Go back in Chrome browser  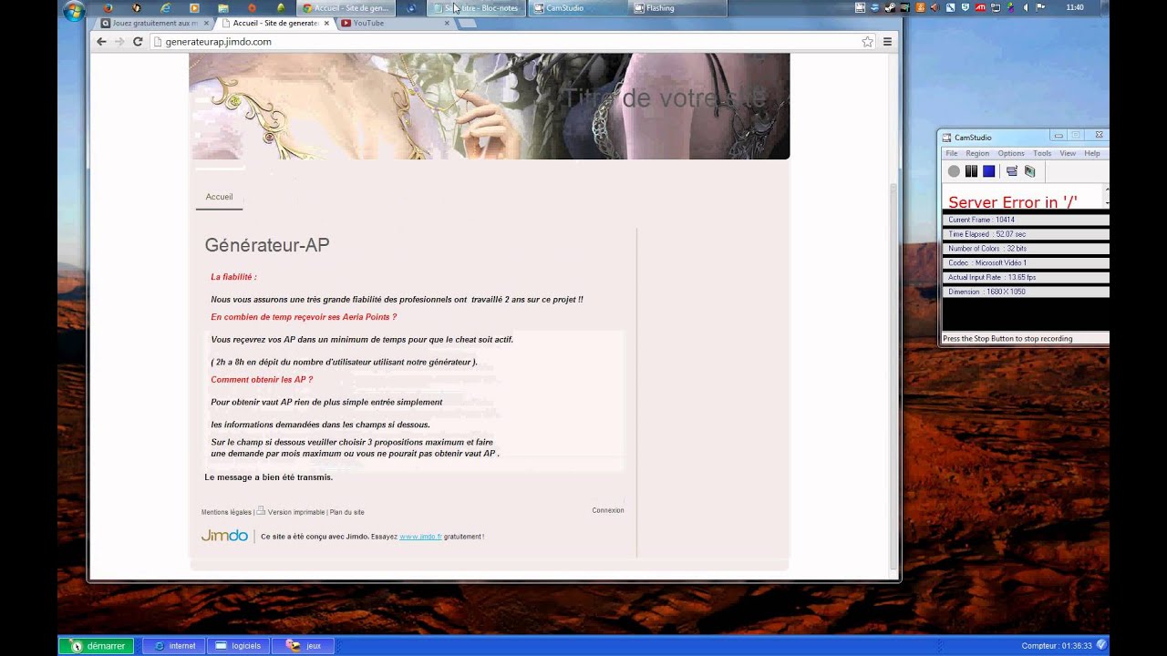point(101,41)
